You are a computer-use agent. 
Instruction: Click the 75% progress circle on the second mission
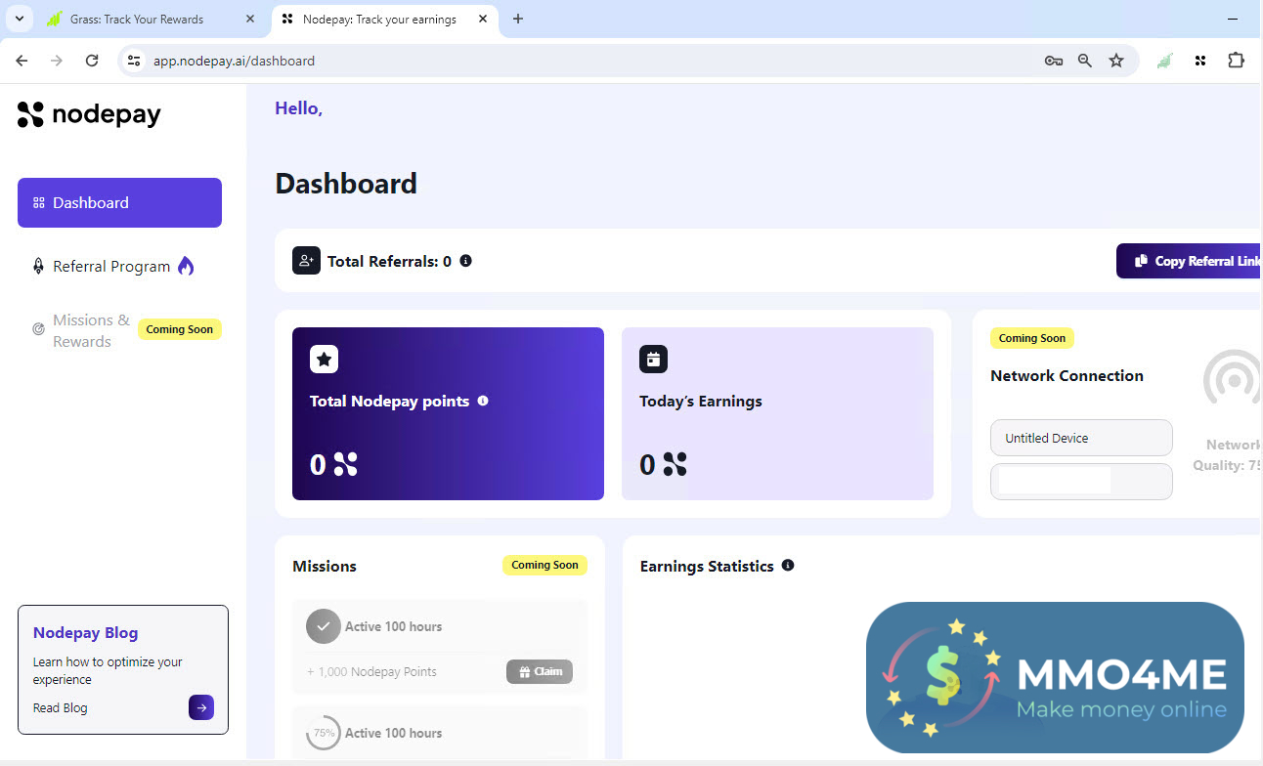pos(324,733)
